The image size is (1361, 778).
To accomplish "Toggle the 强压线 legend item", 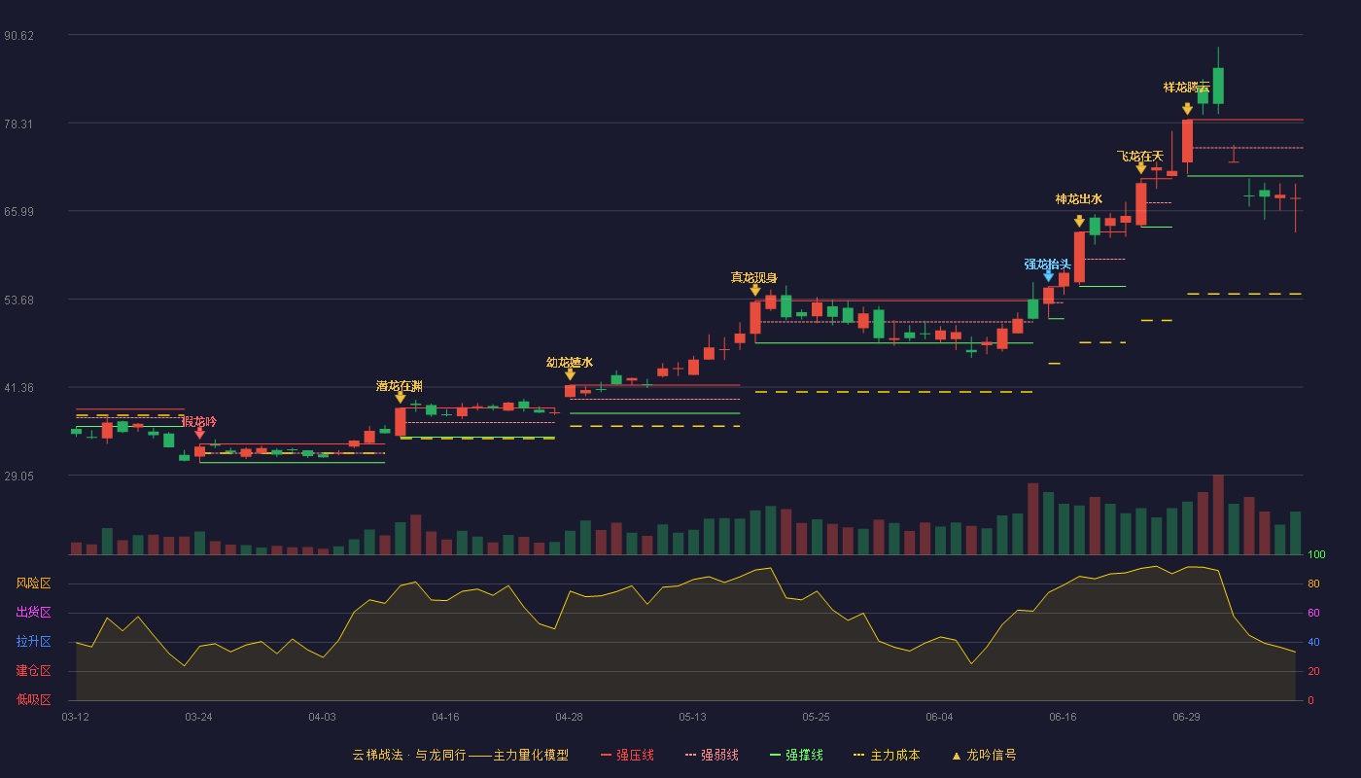I will point(627,755).
